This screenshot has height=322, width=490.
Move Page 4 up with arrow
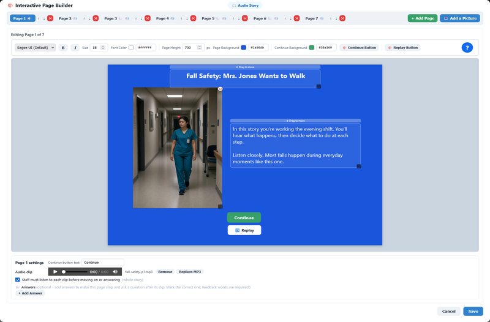click(x=181, y=18)
